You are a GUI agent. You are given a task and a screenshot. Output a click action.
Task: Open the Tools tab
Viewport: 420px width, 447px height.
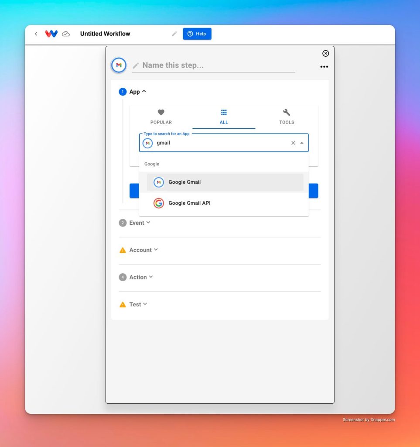point(287,117)
